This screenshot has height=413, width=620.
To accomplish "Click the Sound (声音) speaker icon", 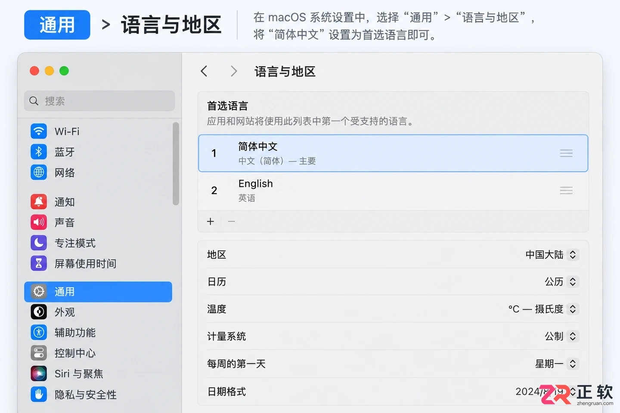I will pos(39,222).
